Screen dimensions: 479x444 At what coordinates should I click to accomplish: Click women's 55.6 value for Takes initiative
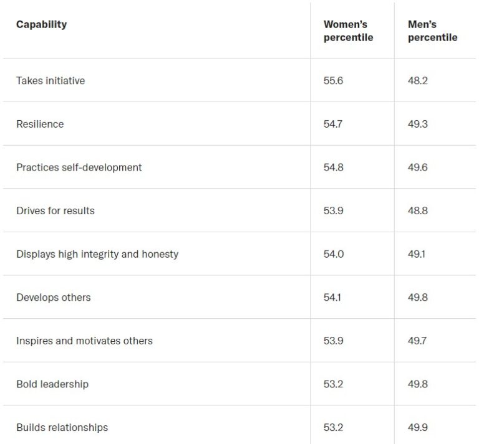pos(333,80)
